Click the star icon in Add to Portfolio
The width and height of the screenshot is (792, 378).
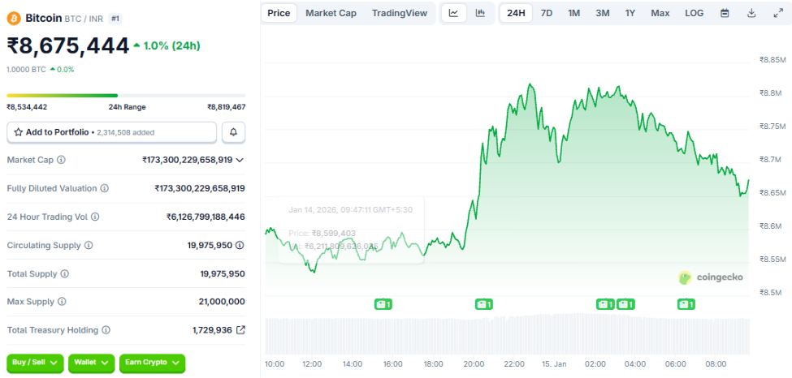point(18,132)
